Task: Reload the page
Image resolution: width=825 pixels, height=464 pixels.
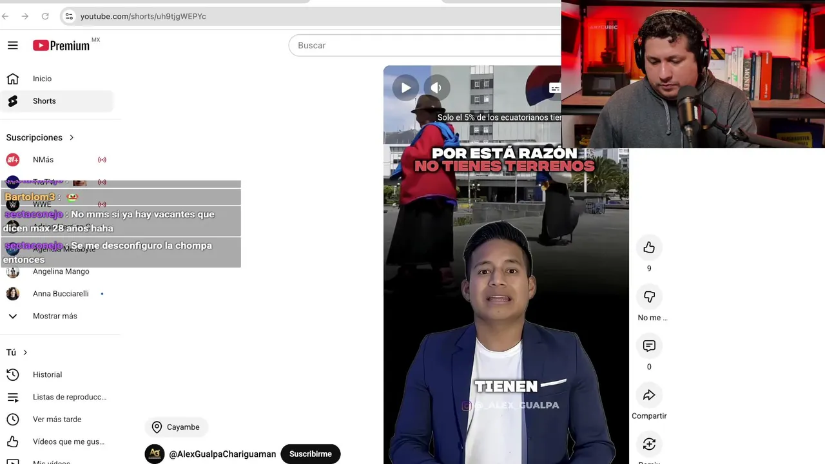Action: (45, 16)
